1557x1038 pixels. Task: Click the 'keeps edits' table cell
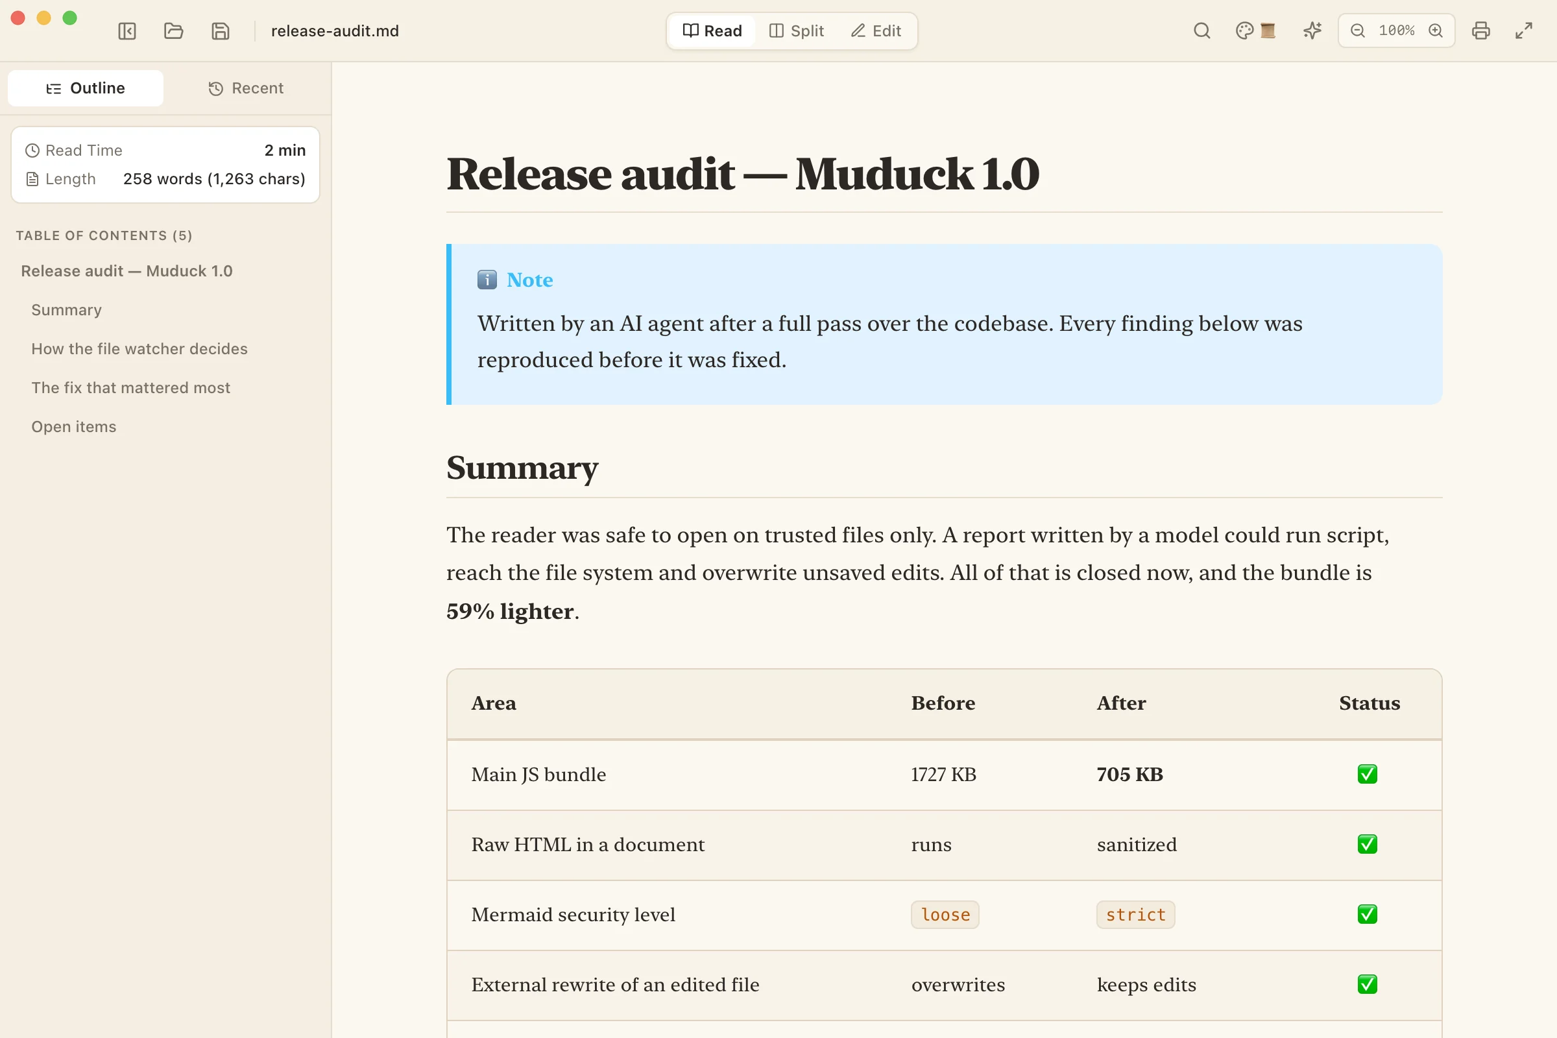click(x=1146, y=984)
